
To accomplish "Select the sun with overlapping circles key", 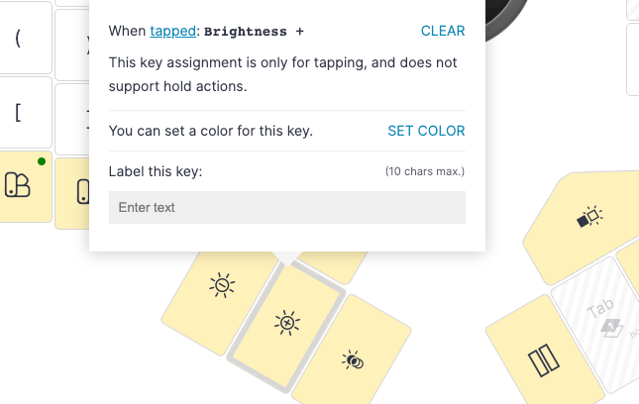I will tap(352, 355).
